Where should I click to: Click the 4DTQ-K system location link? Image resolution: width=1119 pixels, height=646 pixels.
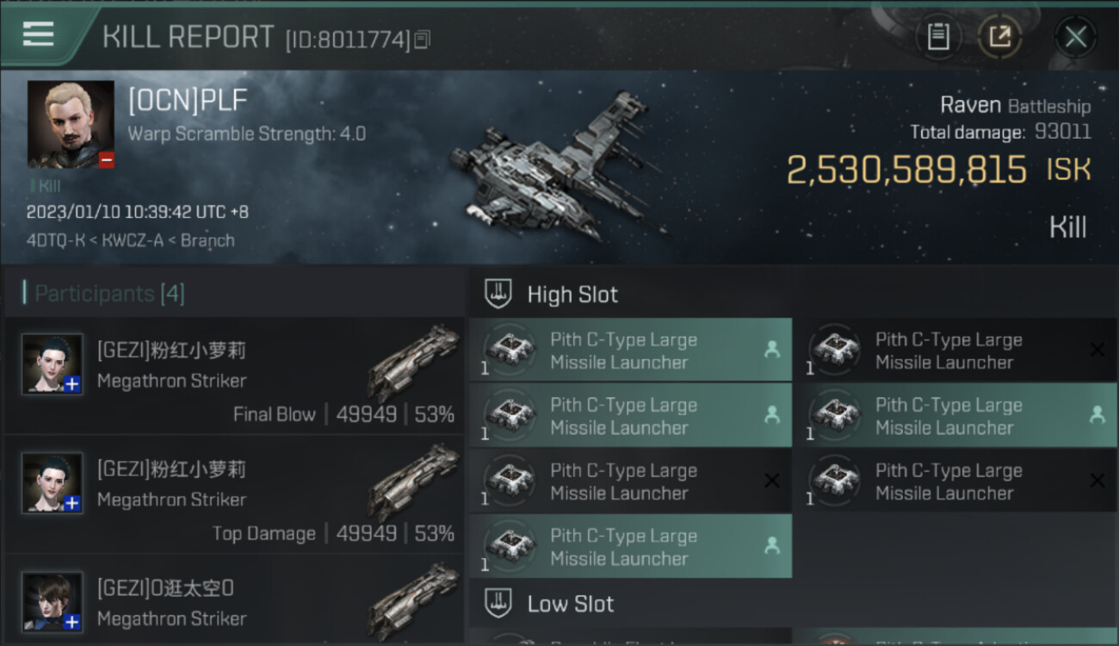click(x=54, y=240)
